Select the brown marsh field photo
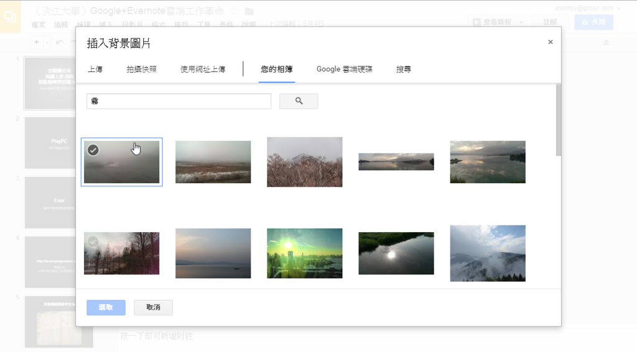 pyautogui.click(x=213, y=162)
